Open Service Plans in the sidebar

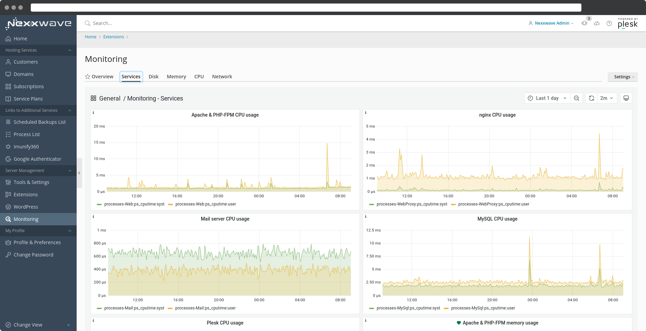click(38, 99)
